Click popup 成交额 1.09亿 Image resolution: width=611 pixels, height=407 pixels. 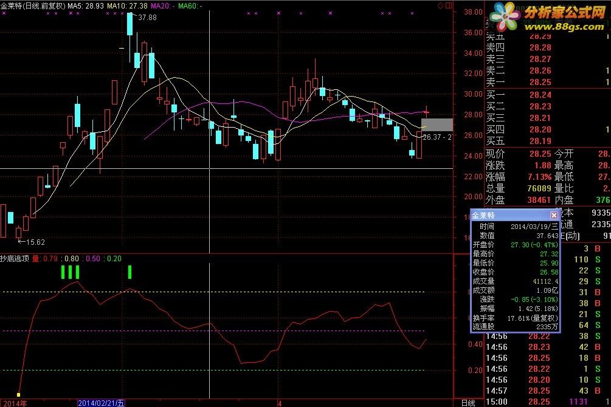548,290
